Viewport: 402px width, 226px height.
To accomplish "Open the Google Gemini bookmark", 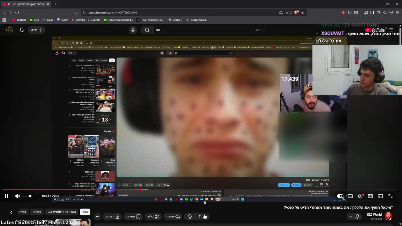I will point(196,20).
